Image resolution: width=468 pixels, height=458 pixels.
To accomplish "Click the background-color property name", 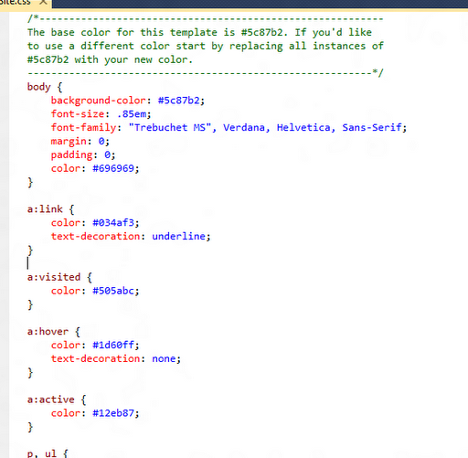I will tap(98, 101).
